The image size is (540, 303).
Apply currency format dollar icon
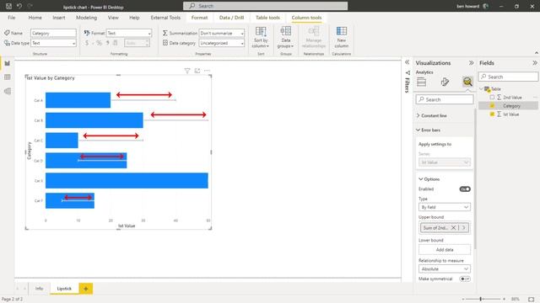tap(87, 43)
